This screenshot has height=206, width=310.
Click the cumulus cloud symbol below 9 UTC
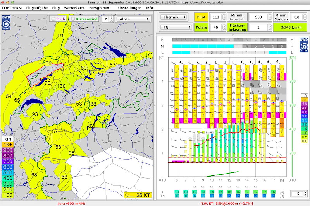[203, 187]
